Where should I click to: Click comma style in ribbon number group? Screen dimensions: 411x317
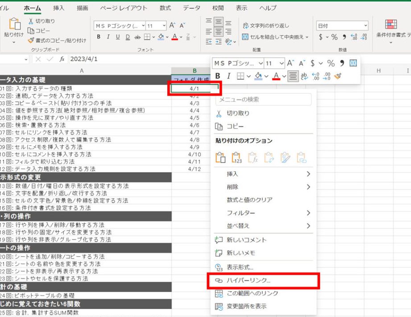click(344, 37)
